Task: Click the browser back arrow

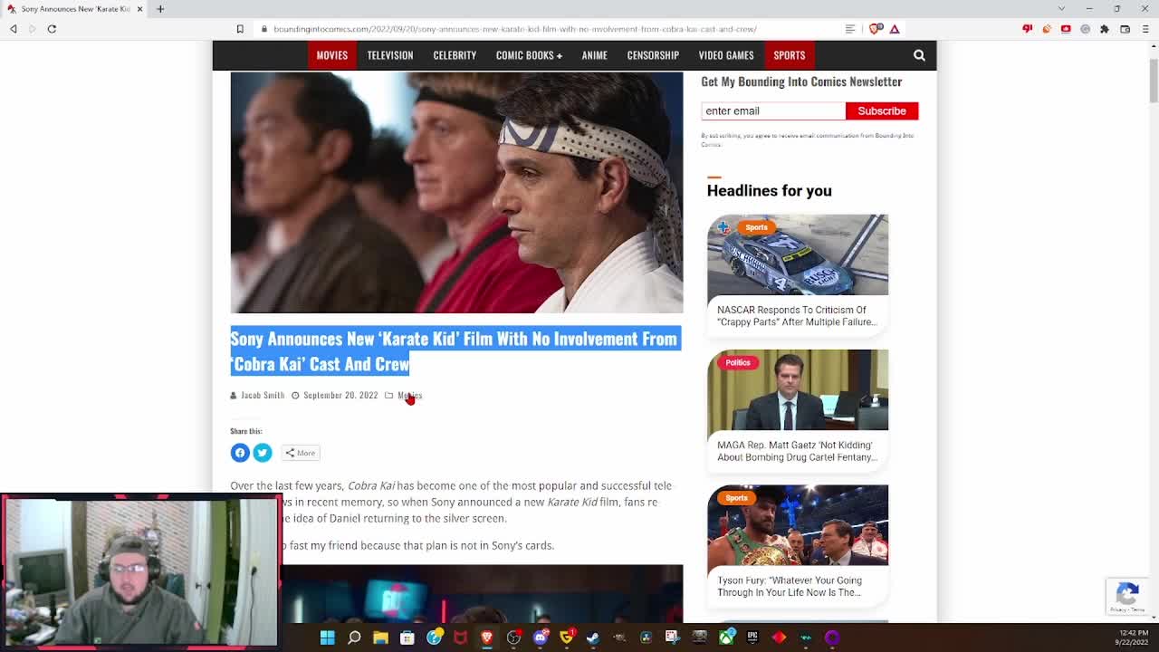Action: click(14, 29)
